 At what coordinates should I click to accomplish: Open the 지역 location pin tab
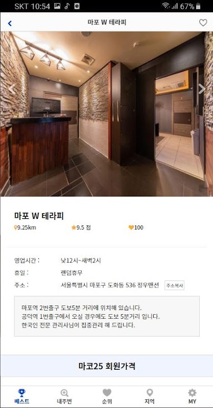tap(149, 396)
